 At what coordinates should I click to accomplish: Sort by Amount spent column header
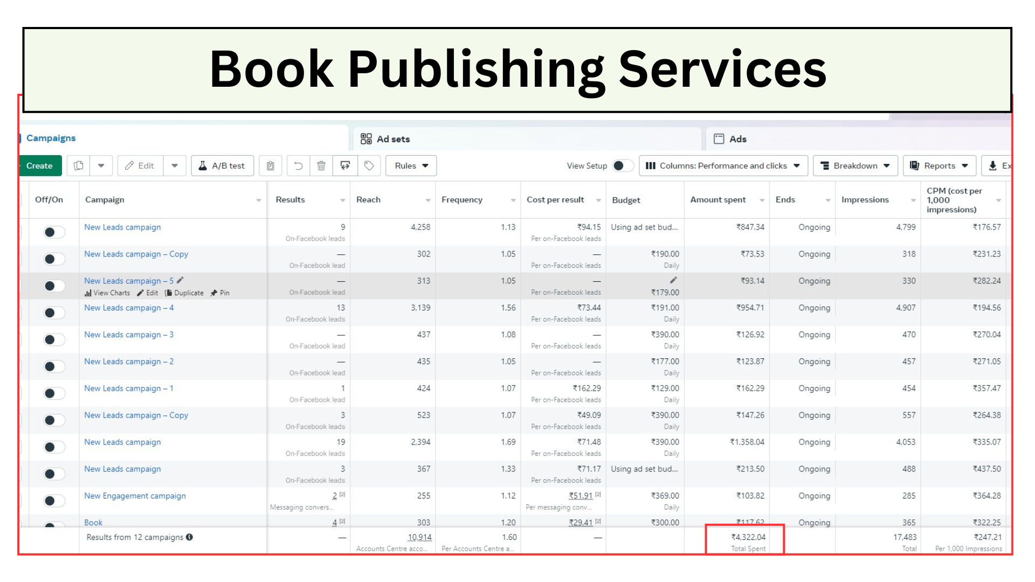718,199
